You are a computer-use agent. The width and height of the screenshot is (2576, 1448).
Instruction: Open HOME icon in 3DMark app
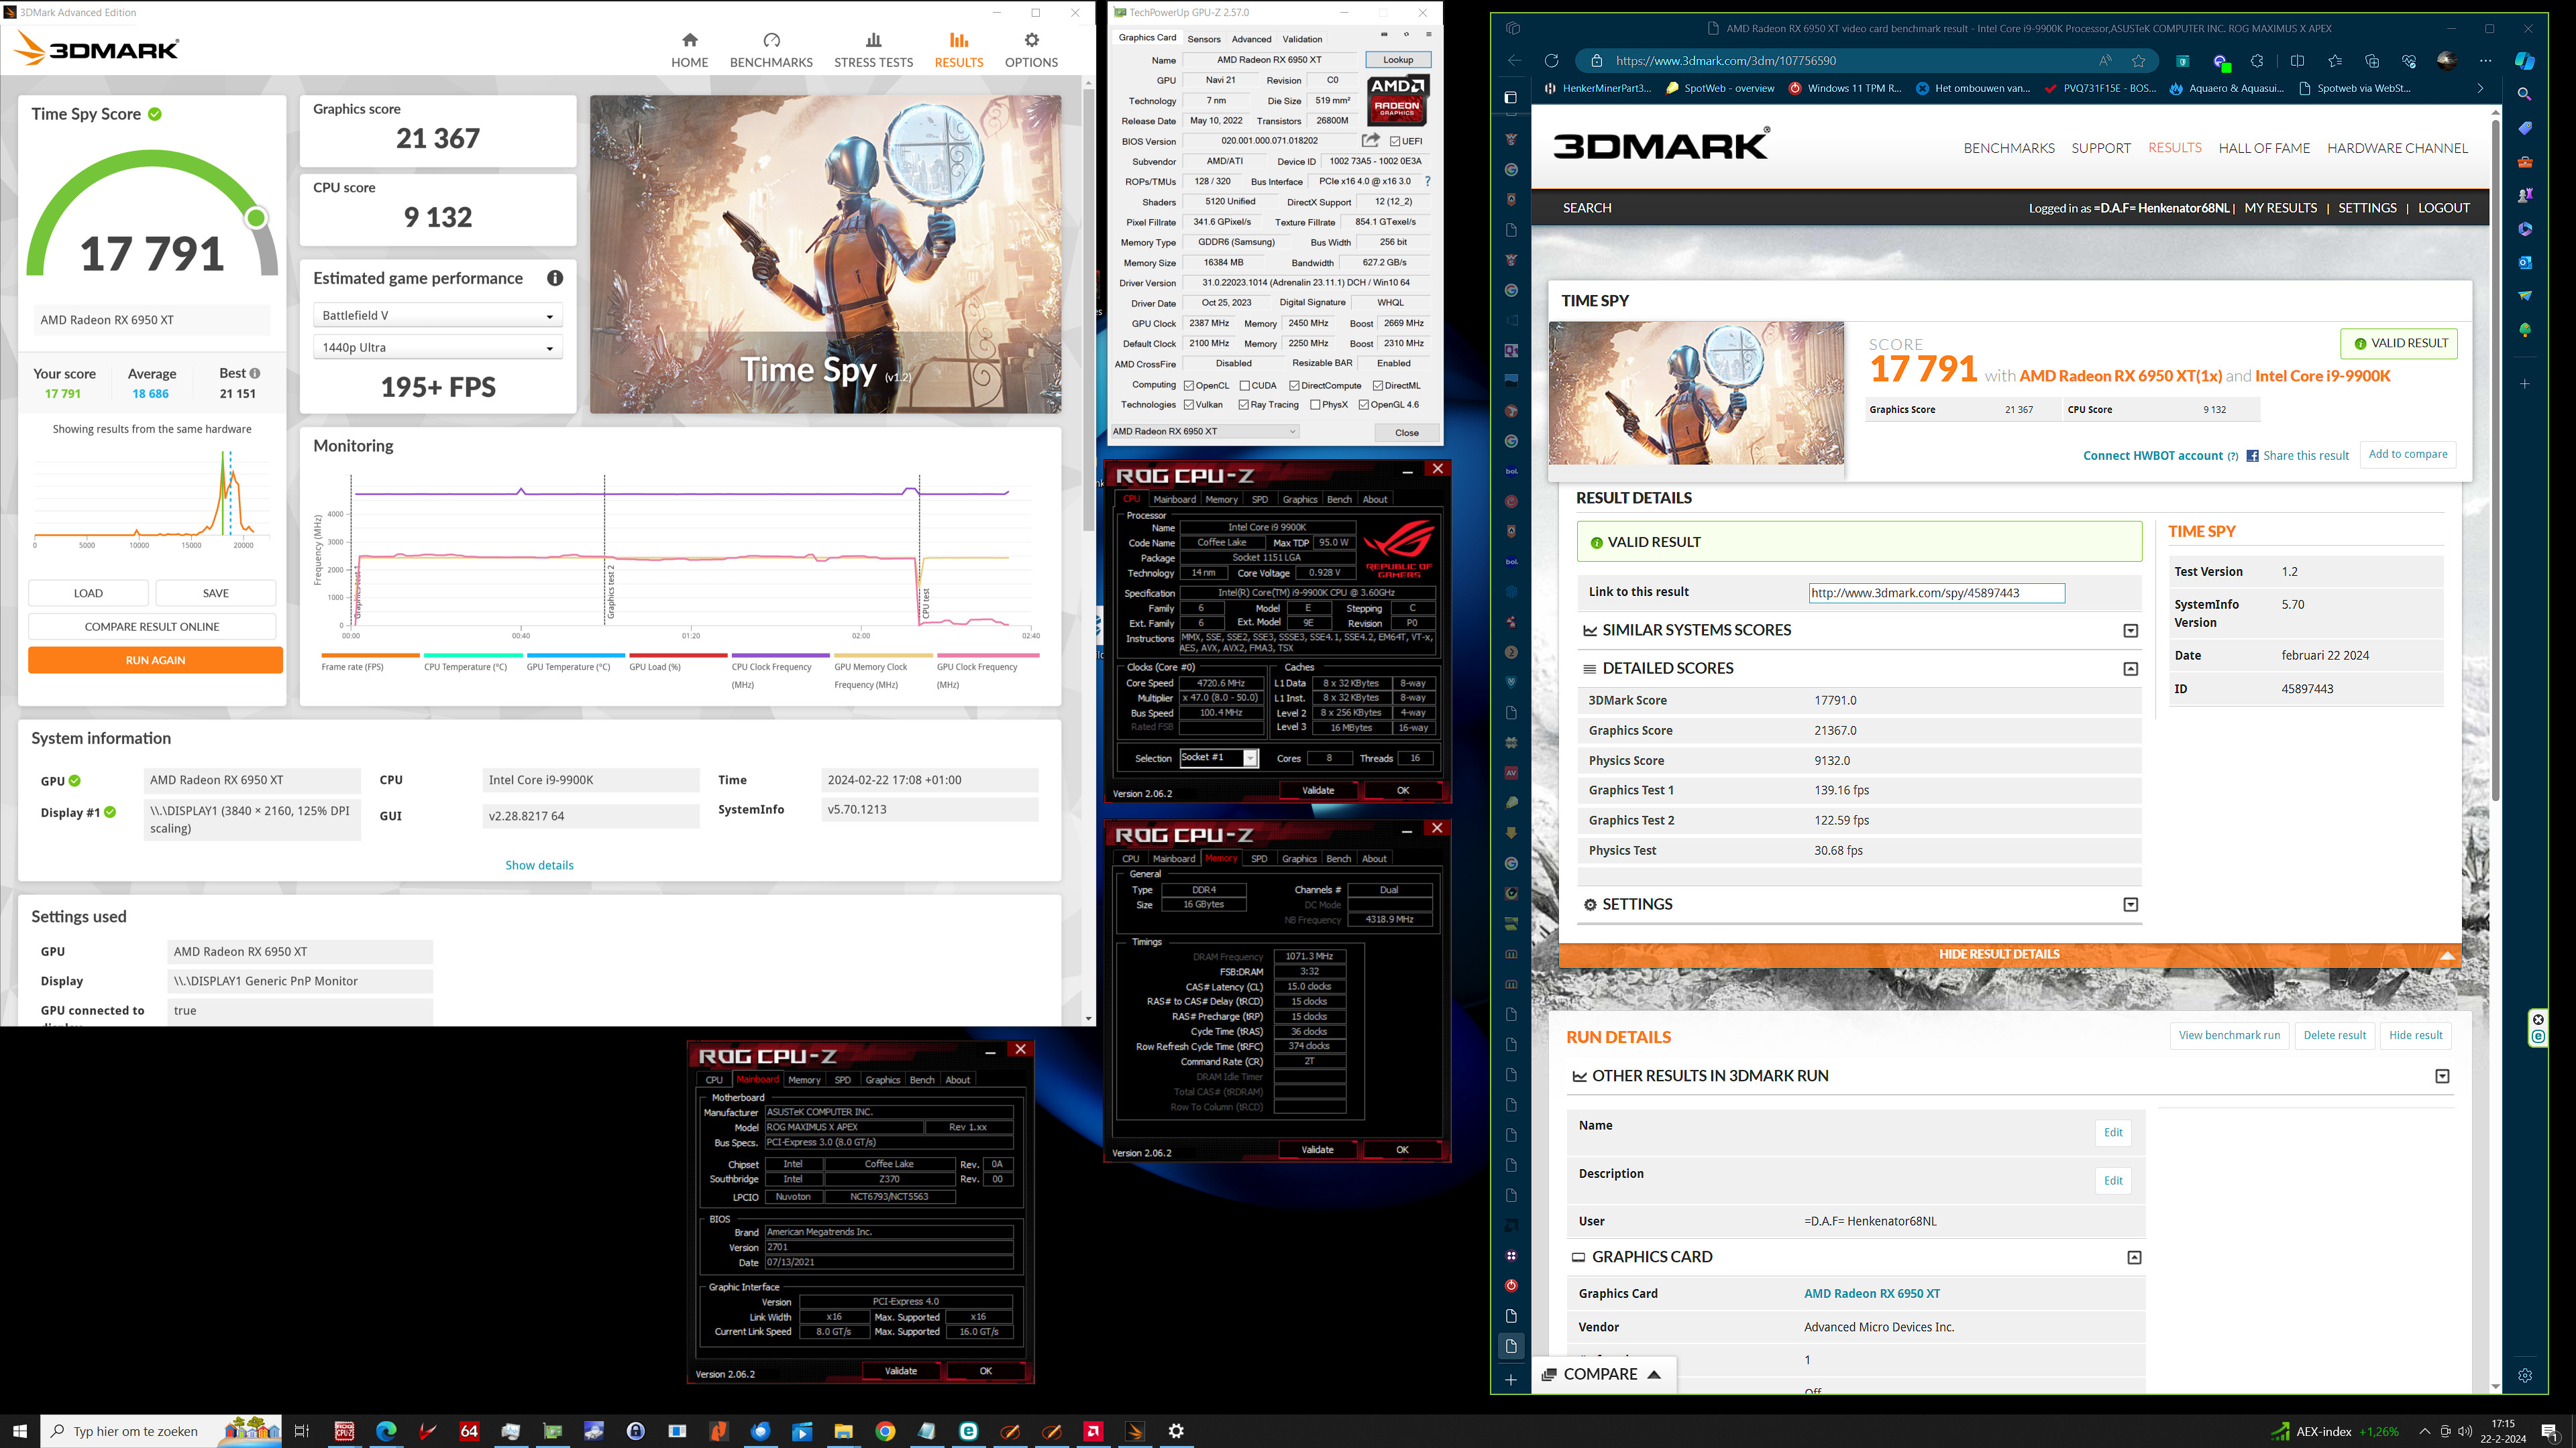[x=689, y=40]
